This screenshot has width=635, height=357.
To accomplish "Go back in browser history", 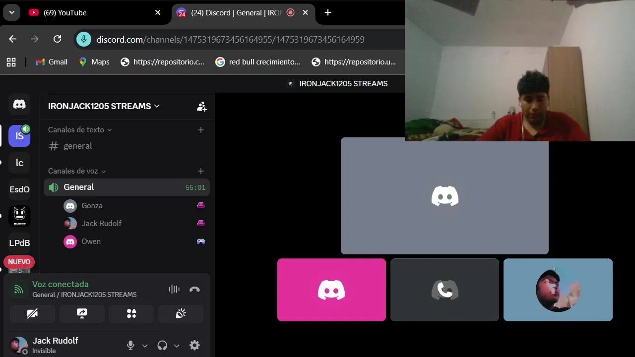I will [13, 39].
